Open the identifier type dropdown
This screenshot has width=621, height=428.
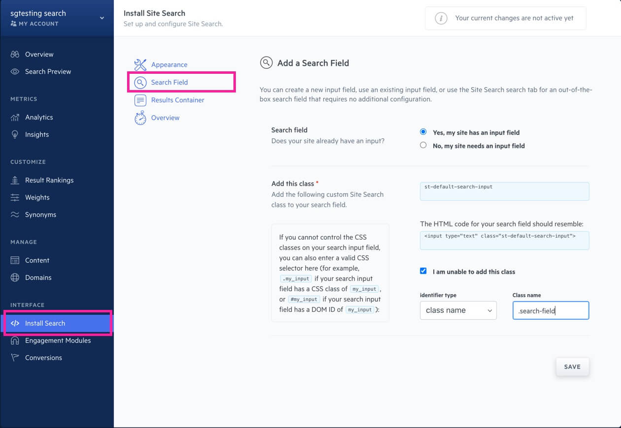coord(458,310)
